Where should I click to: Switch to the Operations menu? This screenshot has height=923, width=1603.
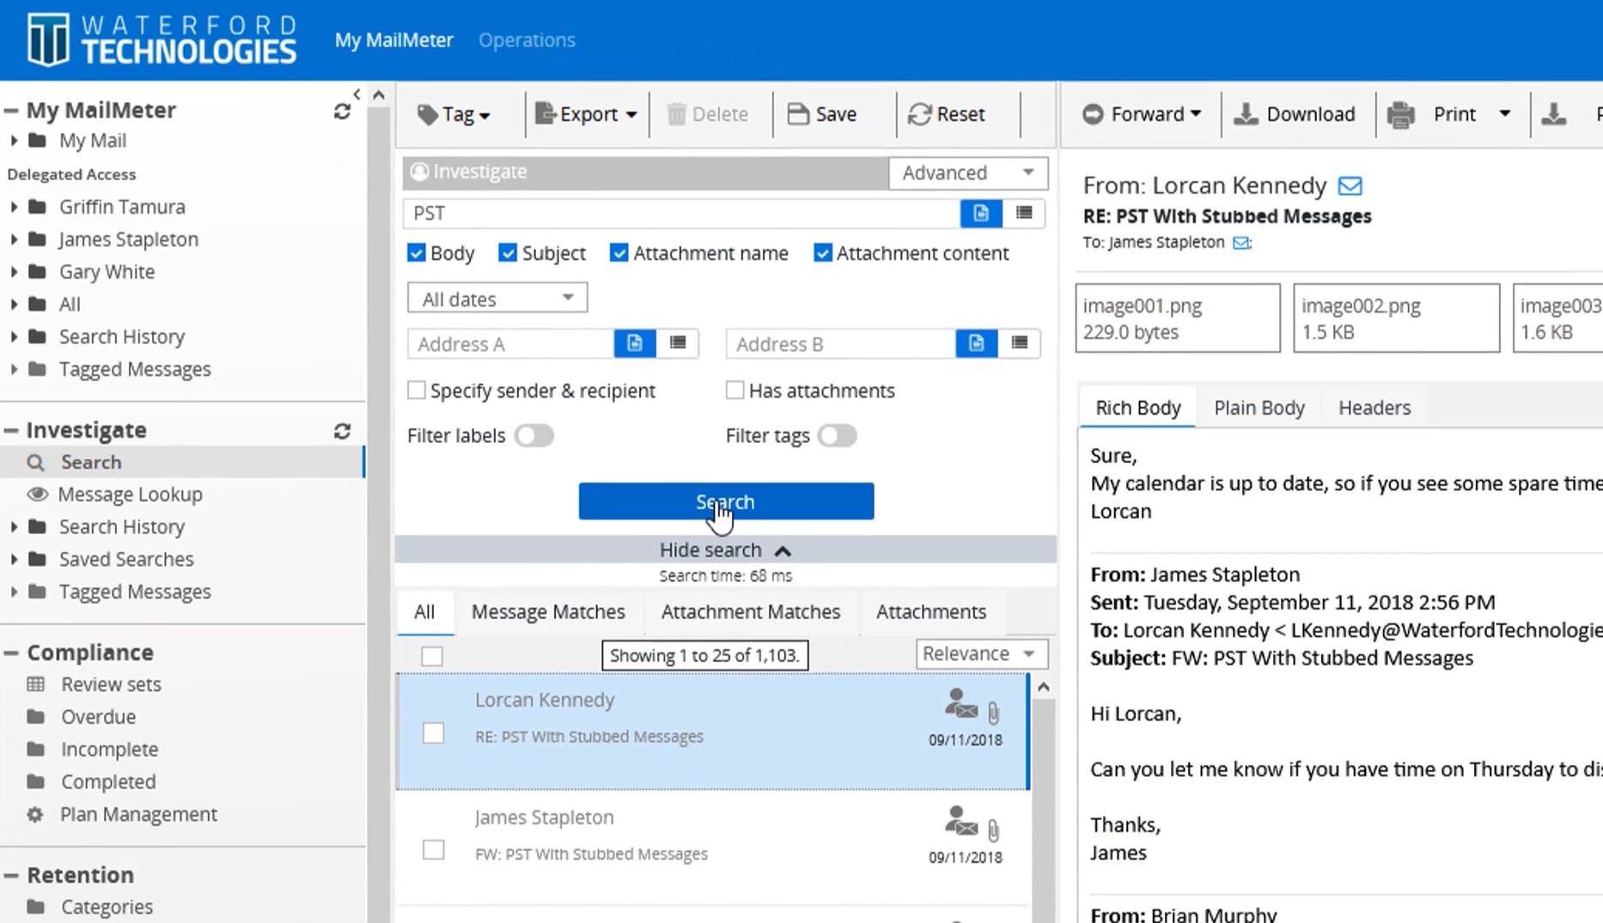527,40
